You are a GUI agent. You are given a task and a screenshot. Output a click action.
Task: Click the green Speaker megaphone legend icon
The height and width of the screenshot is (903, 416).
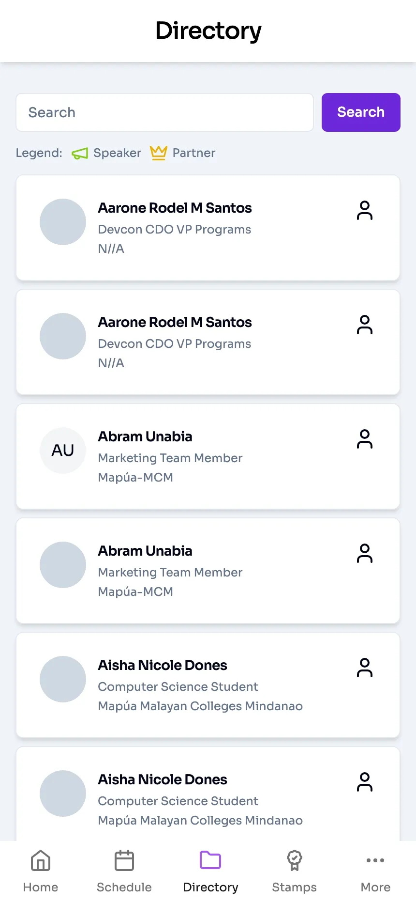[x=80, y=154]
